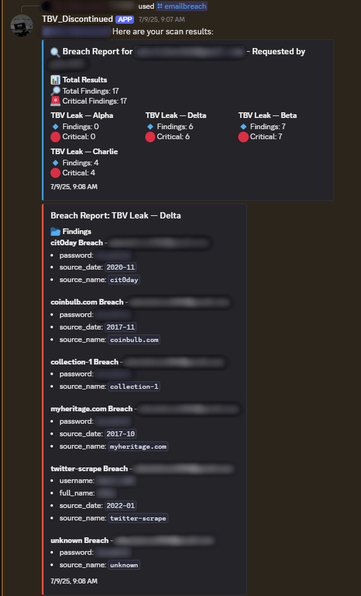Select the TBV Leak — Delta field heading

(176, 115)
